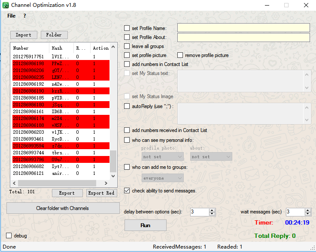Enable the autoReply checkbox

127,106
